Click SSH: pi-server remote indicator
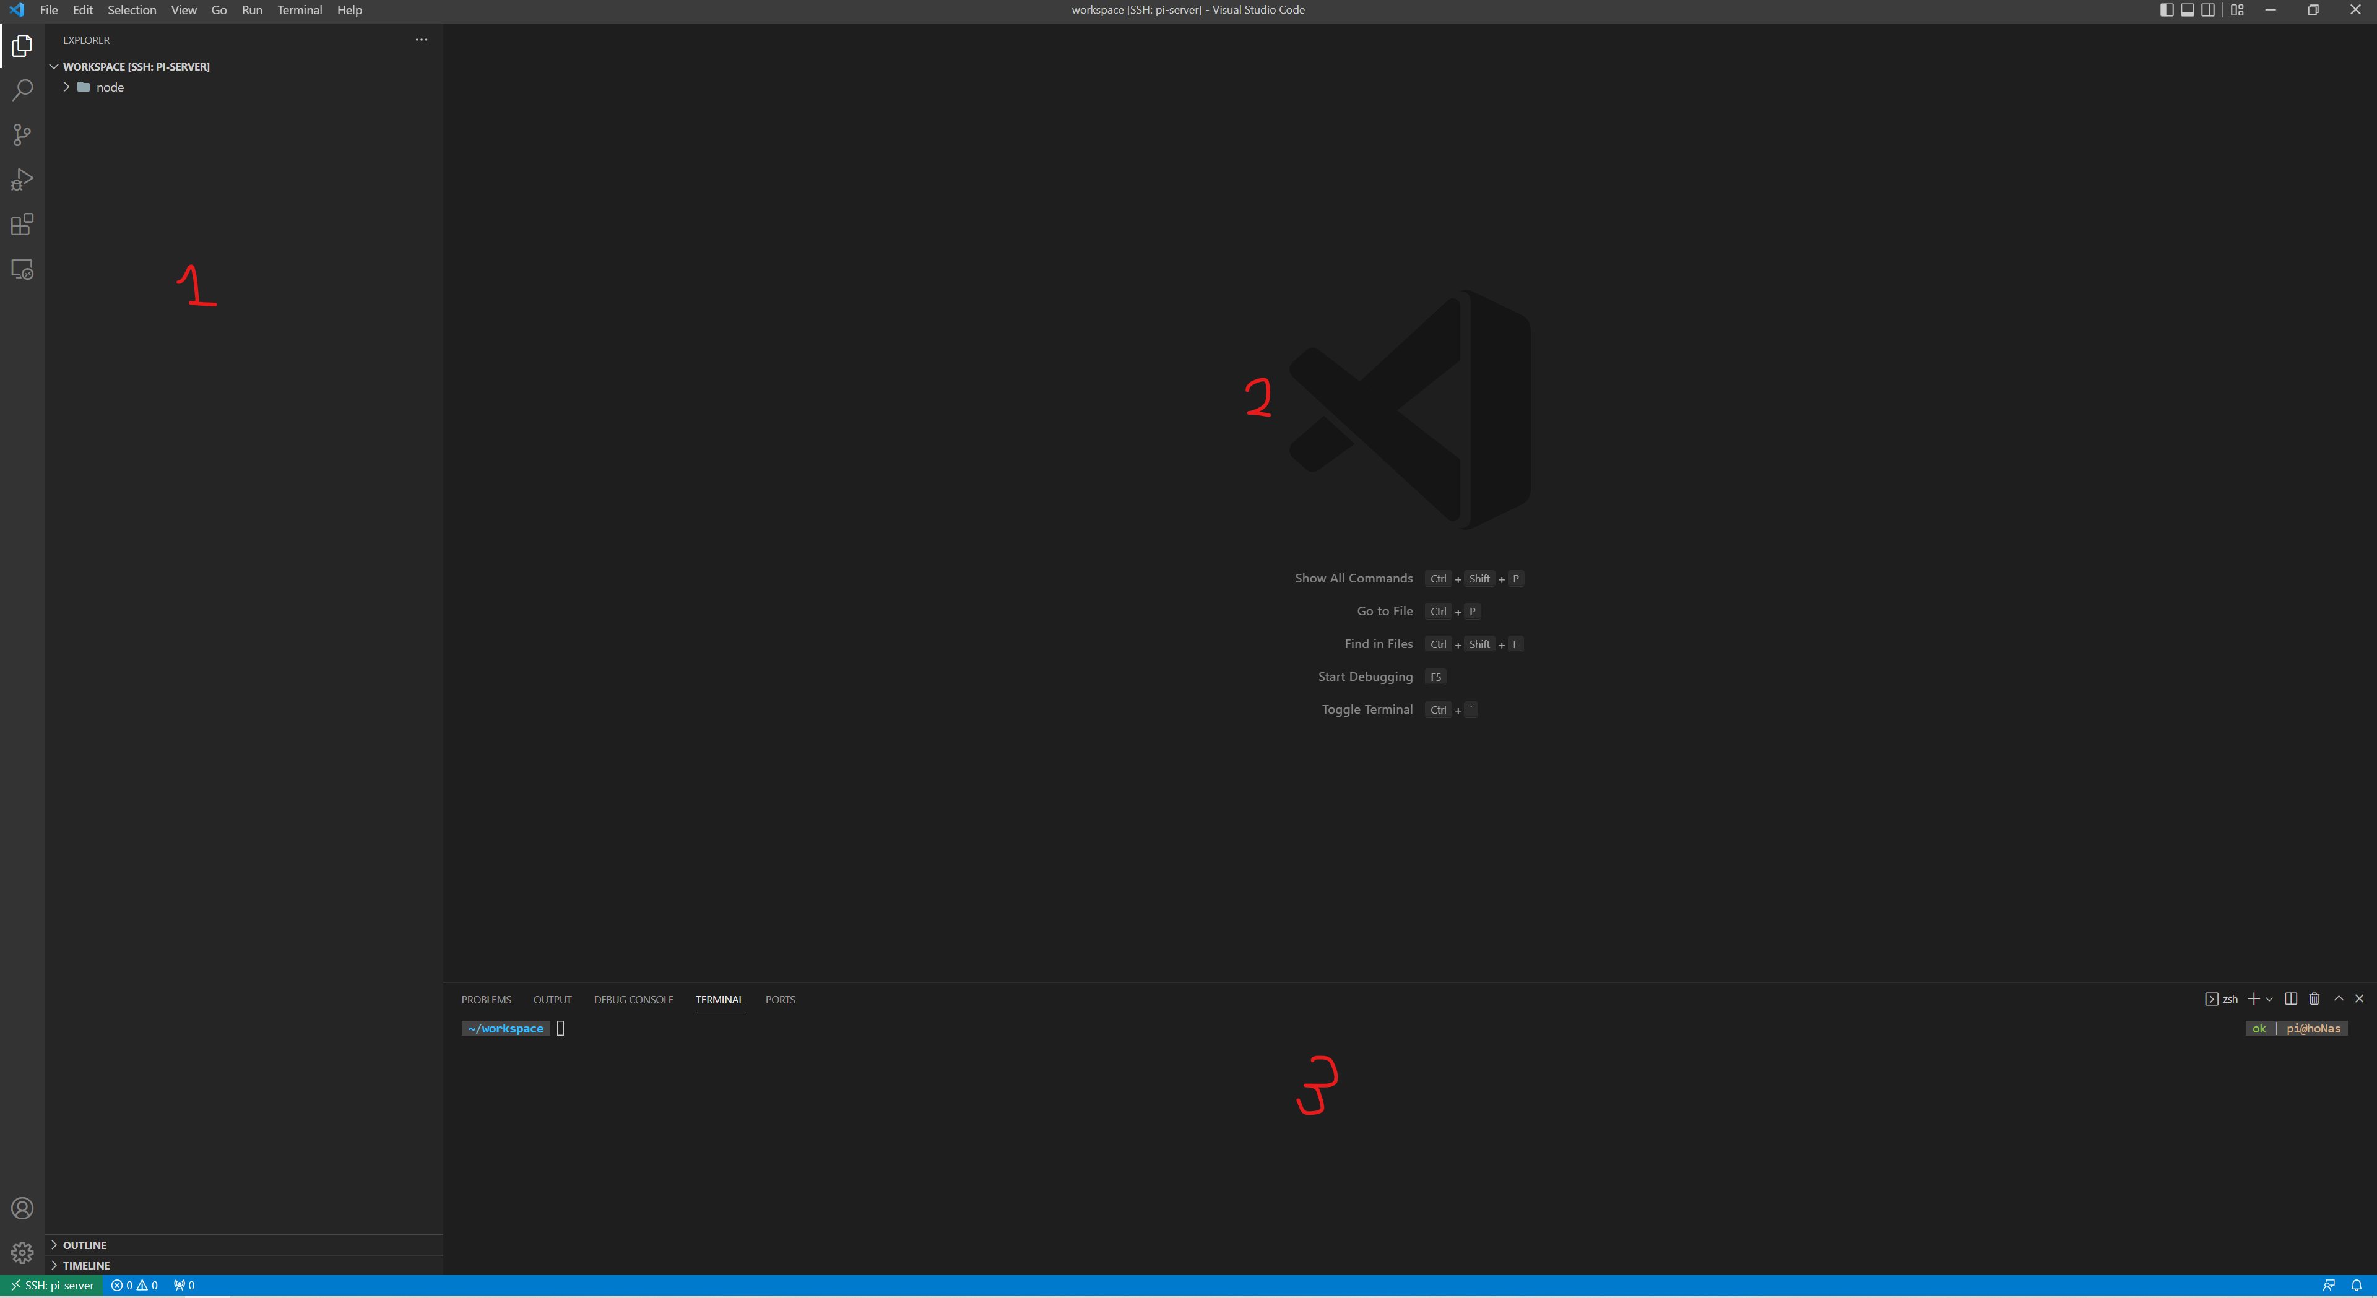This screenshot has height=1298, width=2377. click(x=51, y=1286)
